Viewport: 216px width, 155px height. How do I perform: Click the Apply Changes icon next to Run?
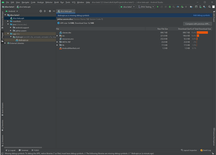pyautogui.click(x=162, y=7)
